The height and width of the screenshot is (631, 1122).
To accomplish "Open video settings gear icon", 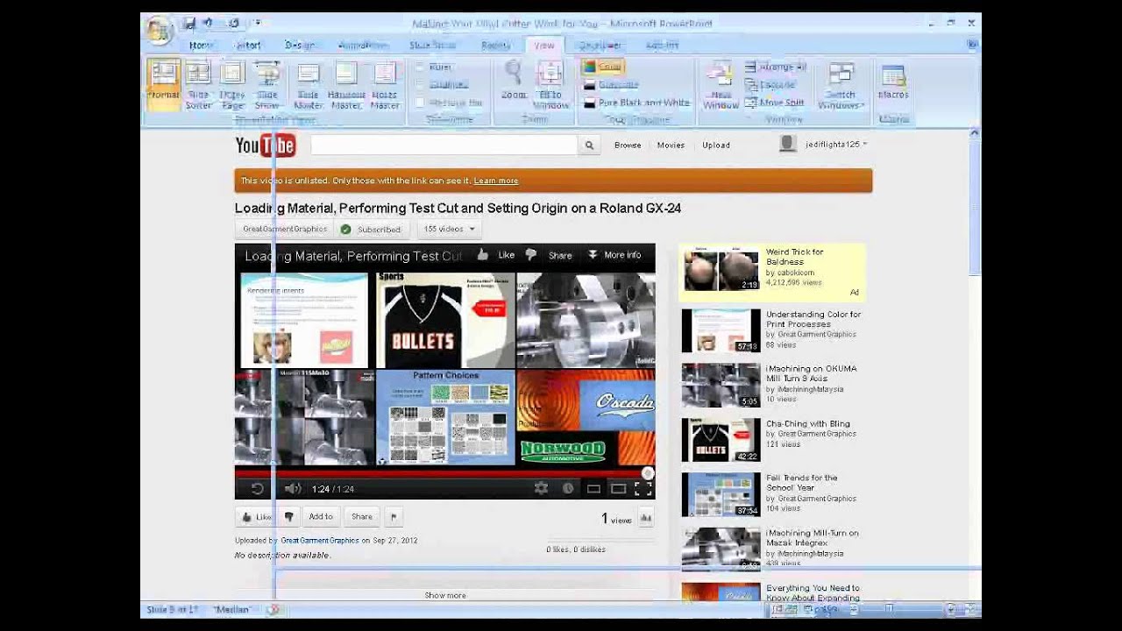I will 541,489.
